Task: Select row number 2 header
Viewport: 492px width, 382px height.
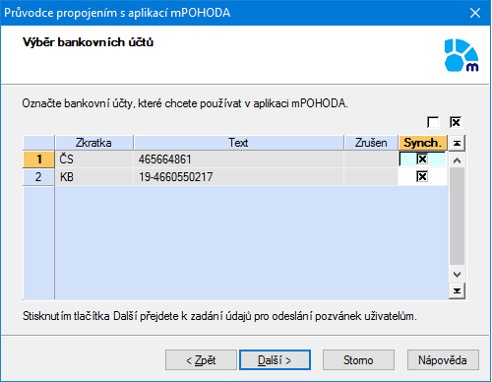Action: point(38,177)
